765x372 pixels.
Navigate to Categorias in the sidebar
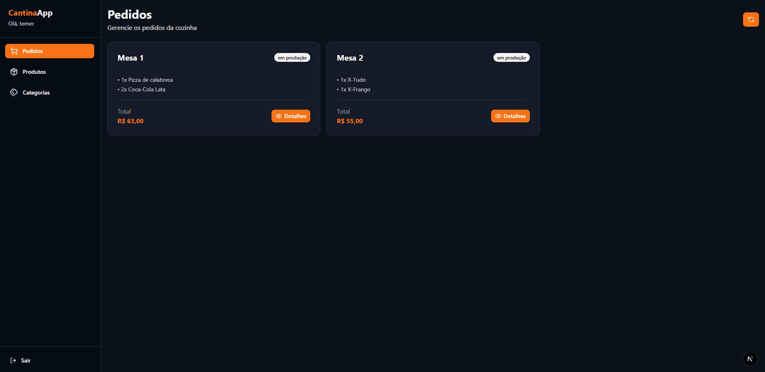(x=36, y=93)
